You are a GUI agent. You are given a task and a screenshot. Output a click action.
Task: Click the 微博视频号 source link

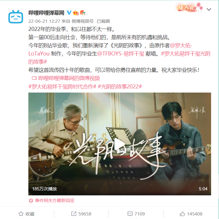82,21
